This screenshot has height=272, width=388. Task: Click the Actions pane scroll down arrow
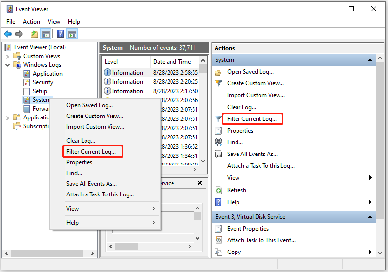(380, 253)
